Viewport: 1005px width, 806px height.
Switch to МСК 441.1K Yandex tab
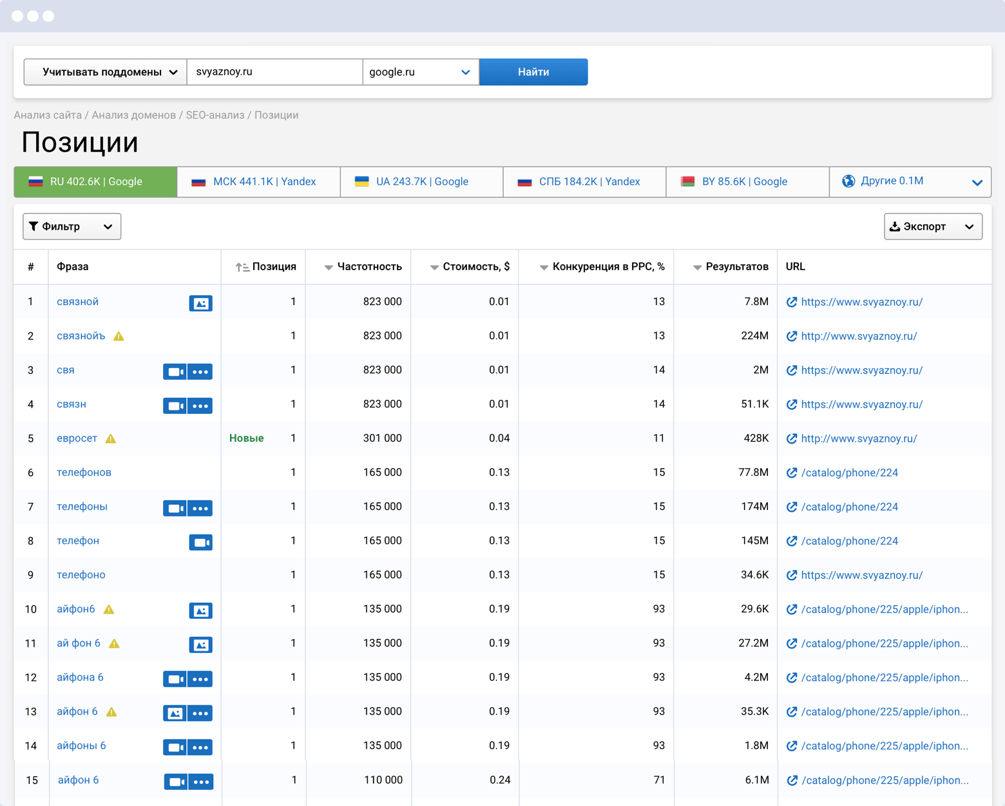[x=258, y=182]
